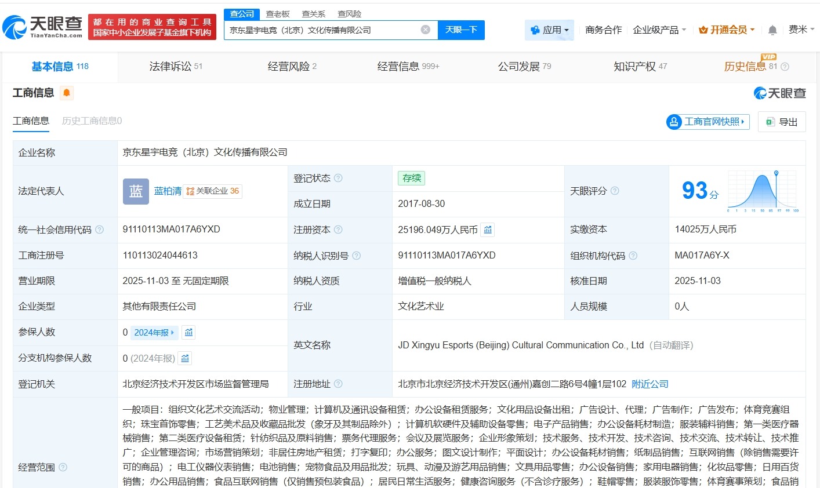Click the Excel icon on 导出 button
The height and width of the screenshot is (488, 820).
click(771, 122)
